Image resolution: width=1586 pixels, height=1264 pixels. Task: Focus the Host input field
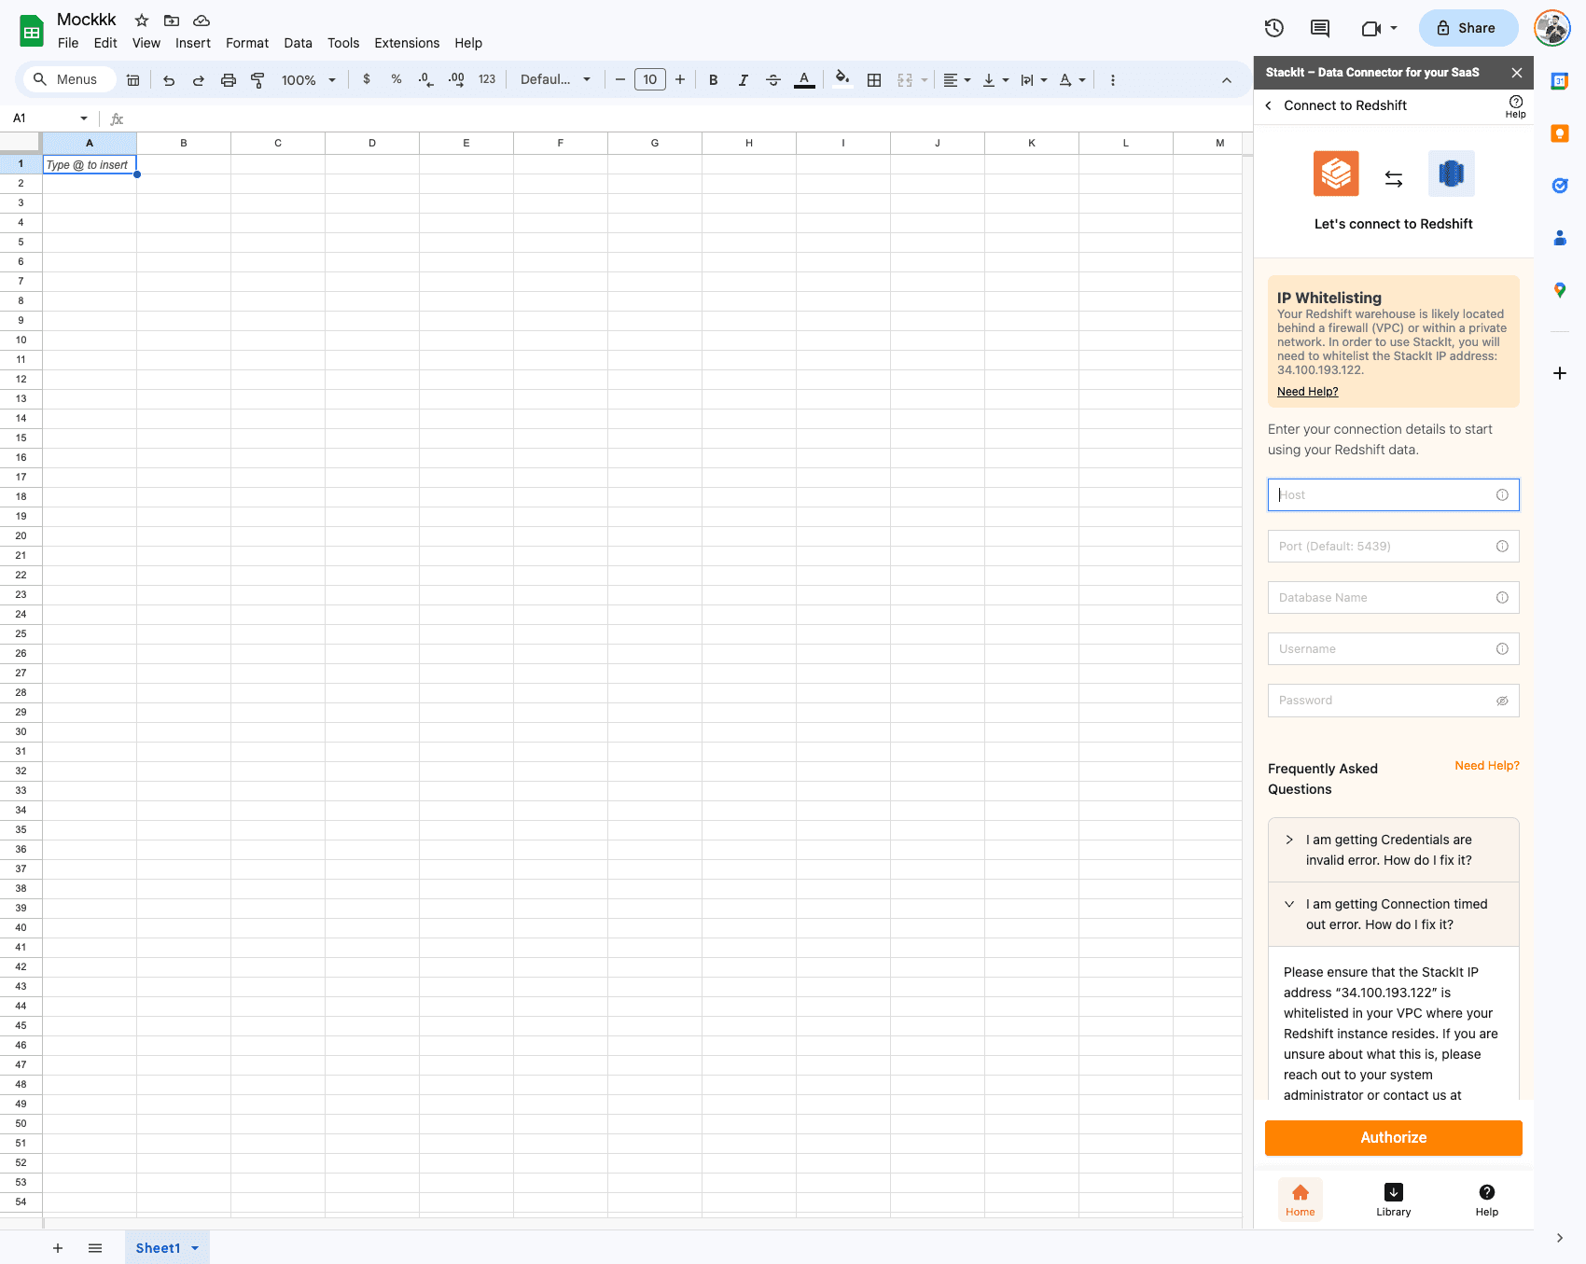point(1394,495)
